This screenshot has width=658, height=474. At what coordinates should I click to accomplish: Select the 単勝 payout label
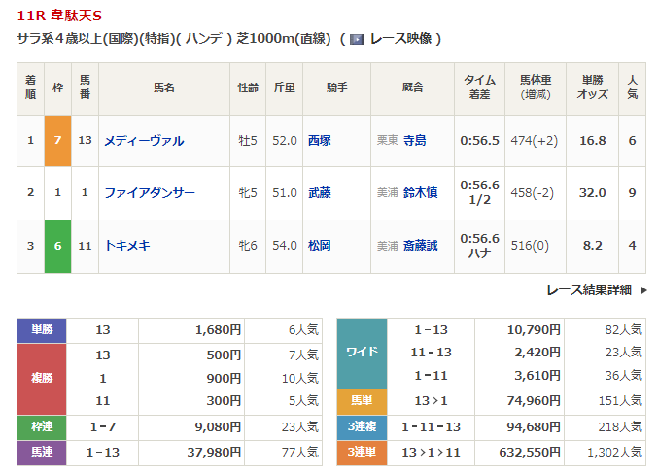[42, 330]
